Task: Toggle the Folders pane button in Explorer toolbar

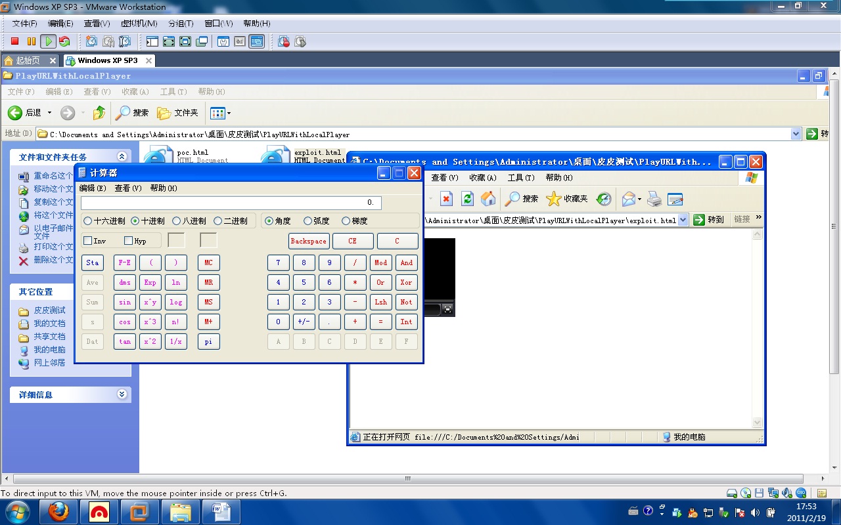Action: [177, 113]
